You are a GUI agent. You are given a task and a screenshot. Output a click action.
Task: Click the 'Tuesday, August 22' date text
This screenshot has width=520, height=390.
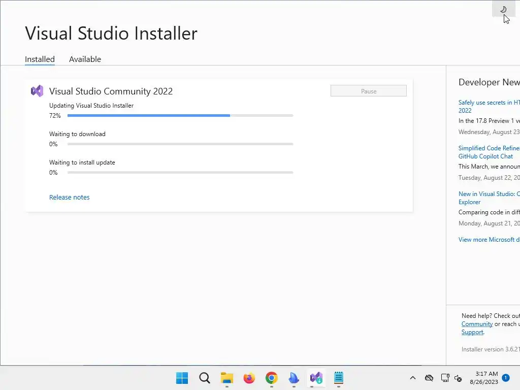click(489, 178)
